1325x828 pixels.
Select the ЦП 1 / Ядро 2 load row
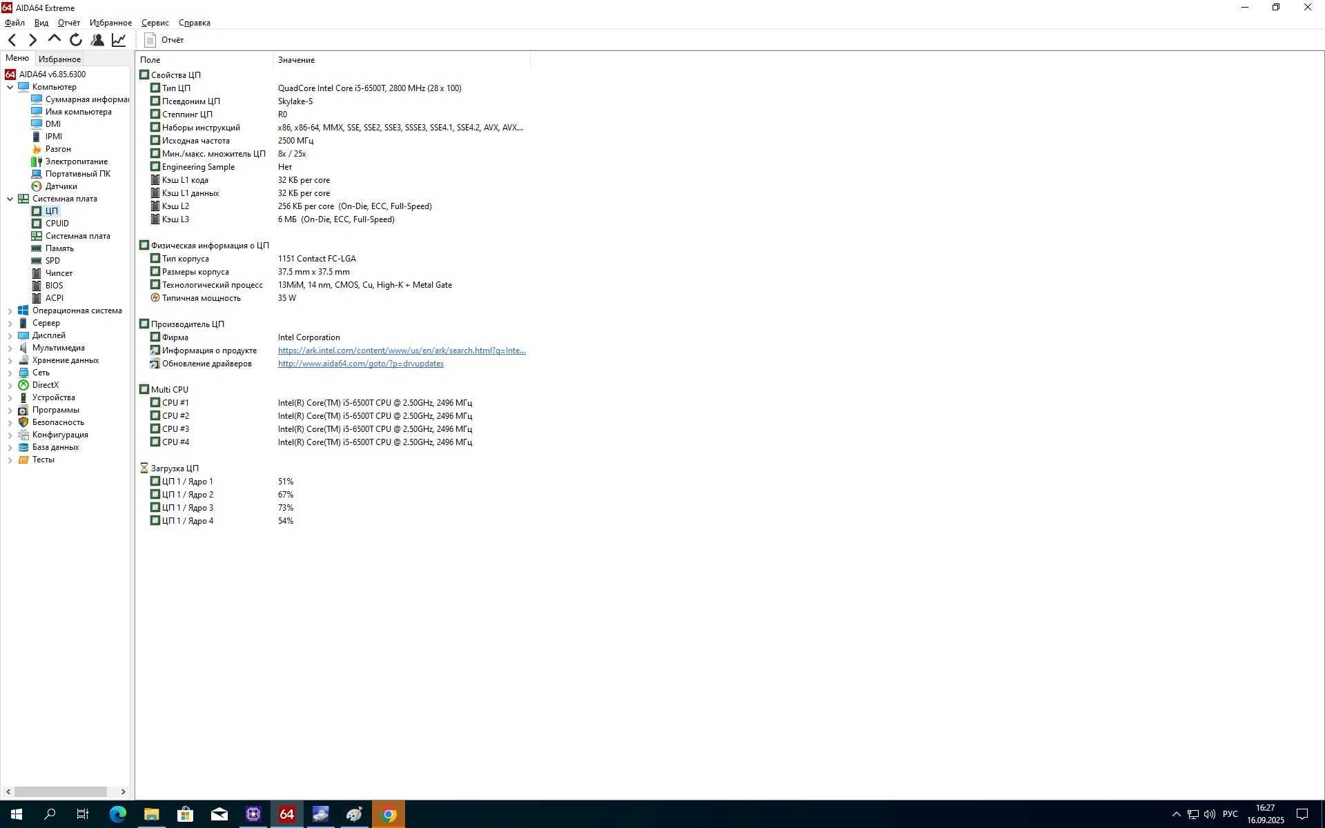pos(333,495)
